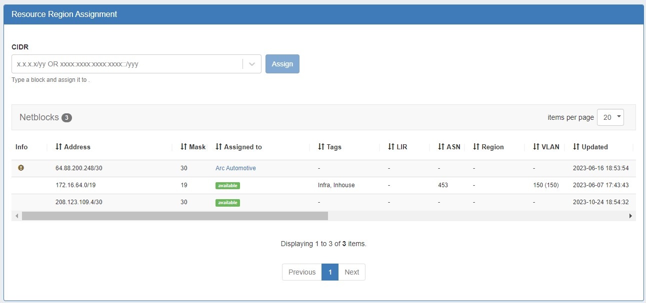Click the warning info icon for 64.88.200.248/30

click(x=21, y=168)
